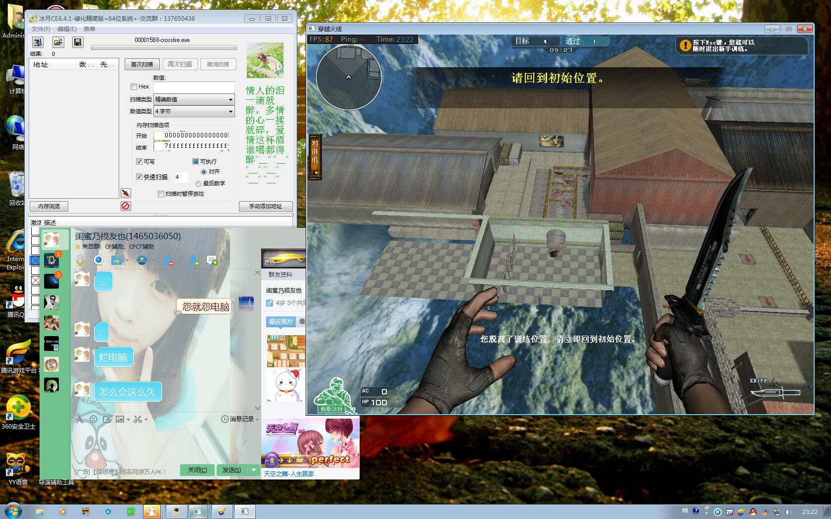Image resolution: width=831 pixels, height=519 pixels.
Task: Open YY语音 desktop icon
Action: (x=18, y=468)
